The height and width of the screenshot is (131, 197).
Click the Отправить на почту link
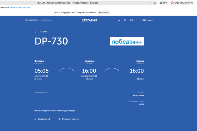click(71, 119)
